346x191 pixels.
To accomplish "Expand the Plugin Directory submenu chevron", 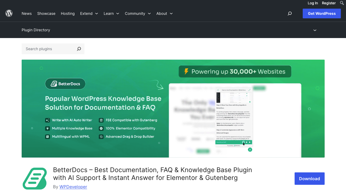I will click(x=315, y=30).
